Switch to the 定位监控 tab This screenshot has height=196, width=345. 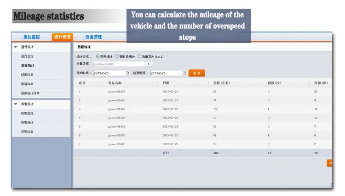[x=32, y=37]
